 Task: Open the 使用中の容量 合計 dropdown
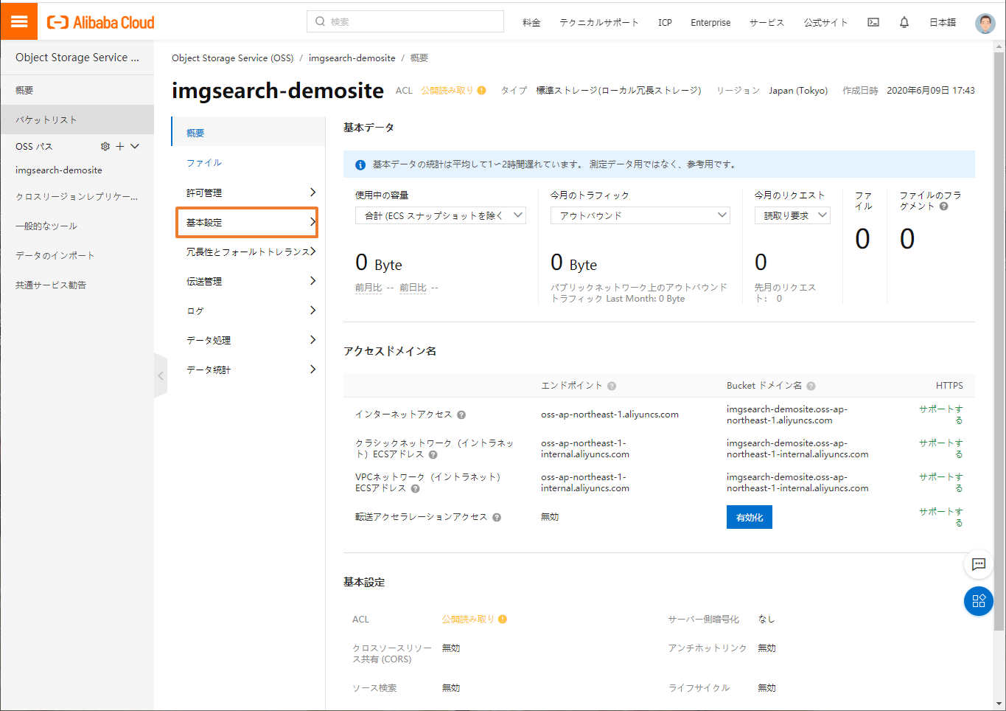pos(440,215)
